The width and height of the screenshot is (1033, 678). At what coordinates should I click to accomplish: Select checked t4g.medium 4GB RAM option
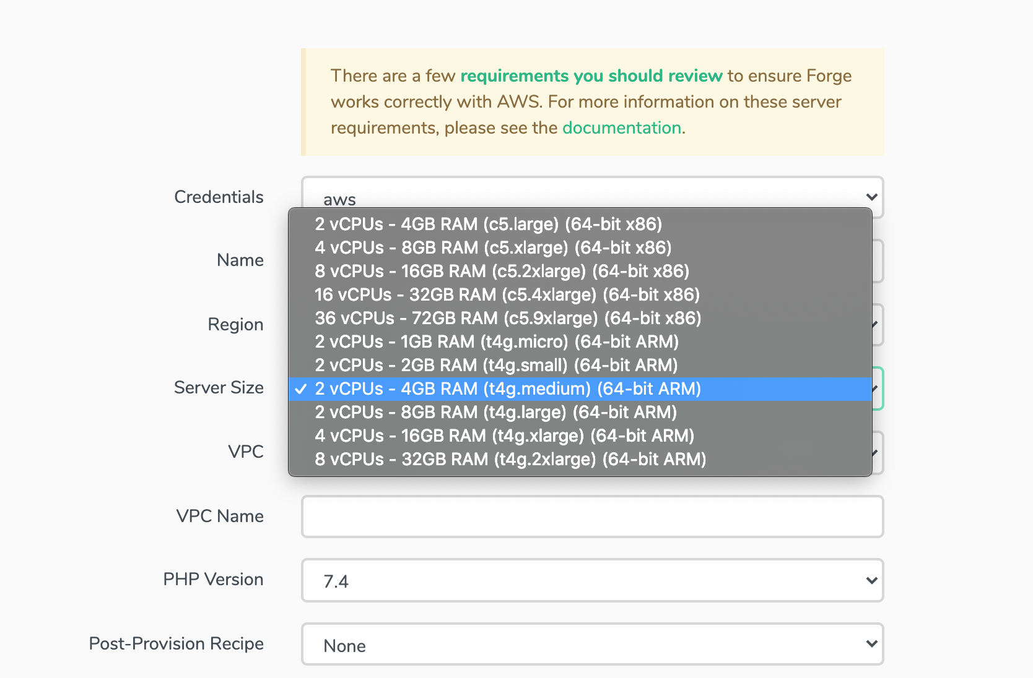[x=580, y=388]
